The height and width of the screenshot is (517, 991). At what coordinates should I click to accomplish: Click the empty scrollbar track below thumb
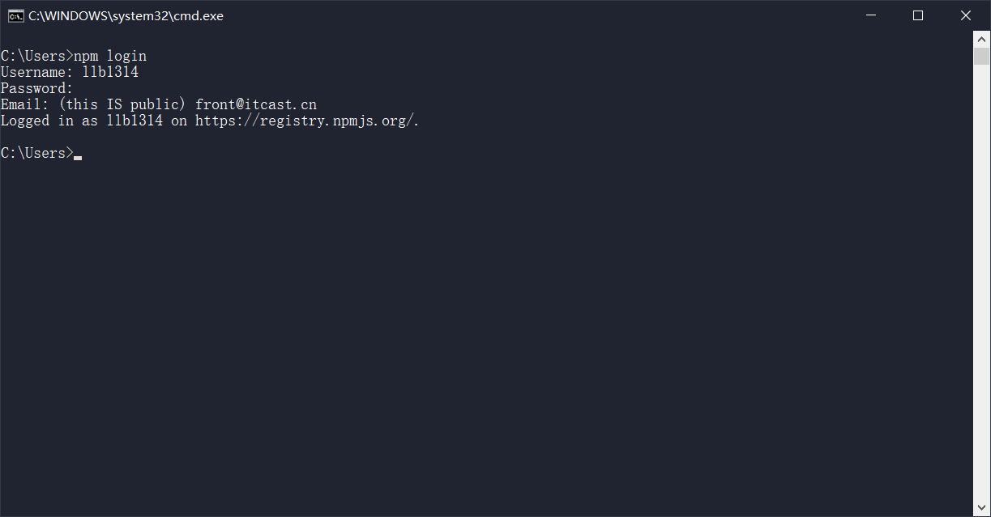point(981,283)
